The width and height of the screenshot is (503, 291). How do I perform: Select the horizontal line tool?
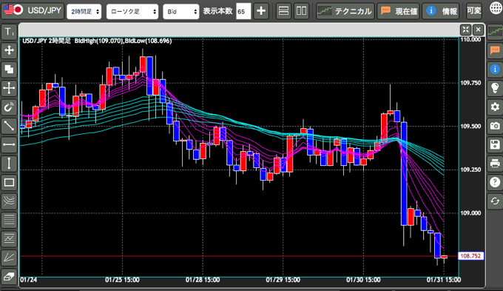9,144
